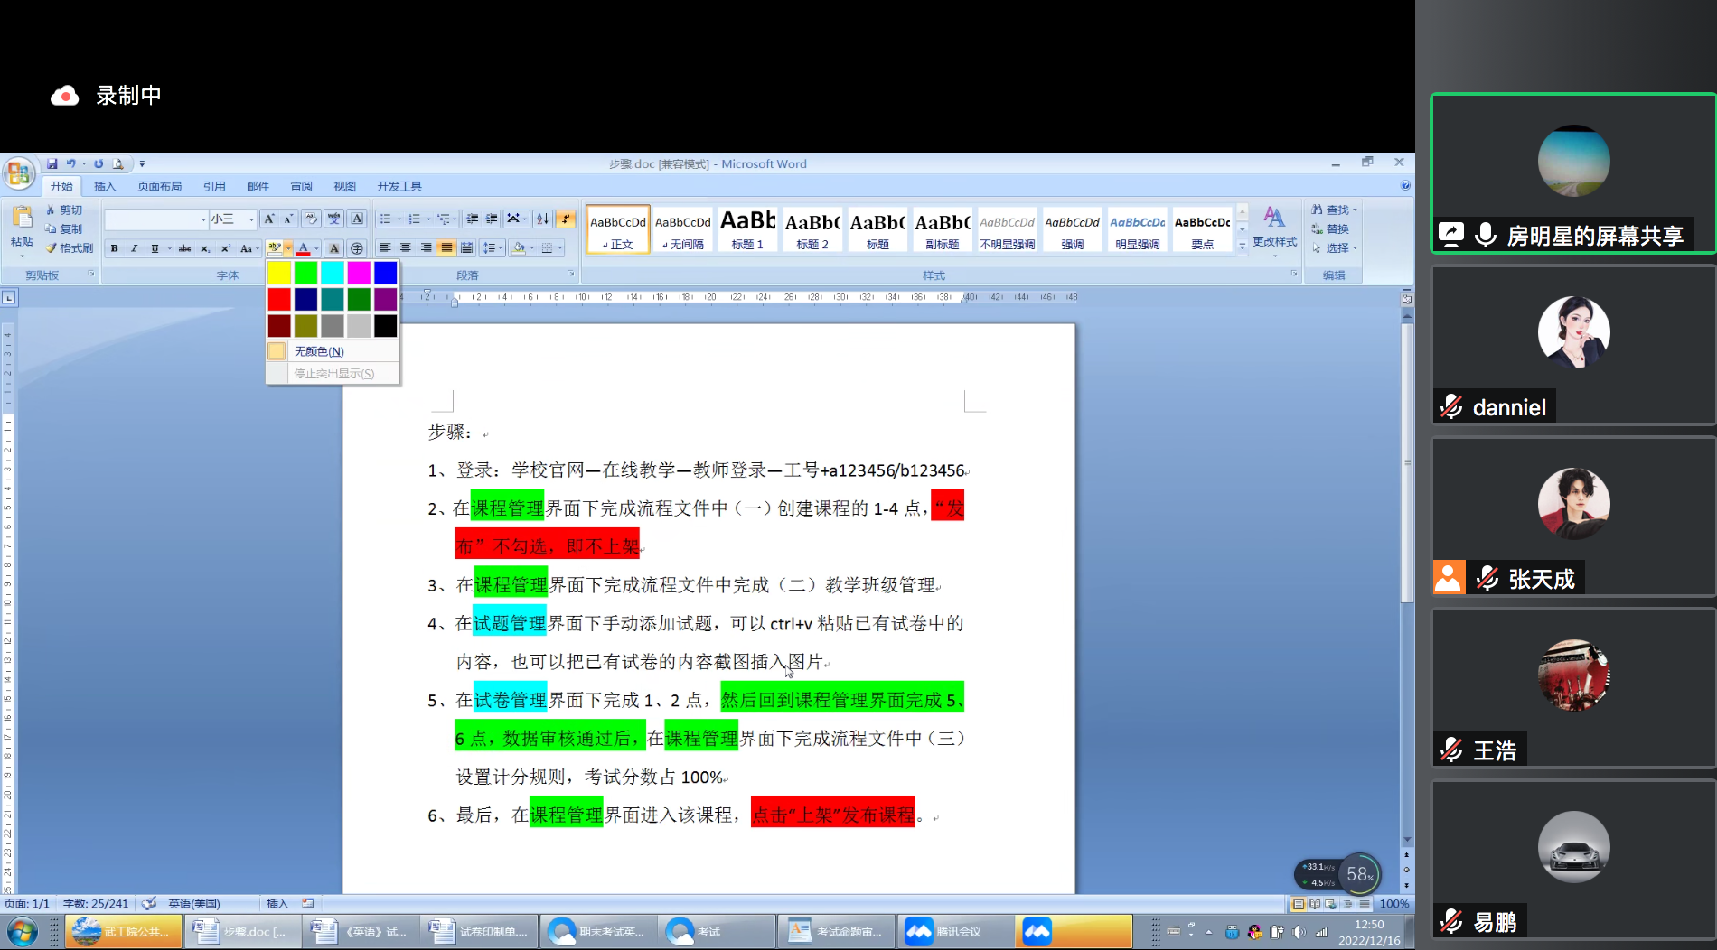Click the Format Painter (格式刷) brush
Image resolution: width=1717 pixels, height=950 pixels.
[70, 247]
